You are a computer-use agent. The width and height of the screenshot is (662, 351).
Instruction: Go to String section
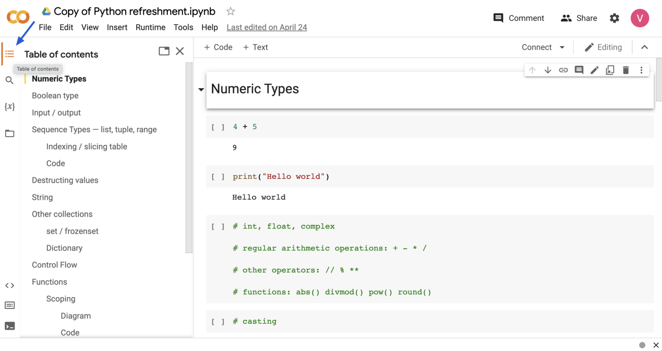click(x=42, y=197)
